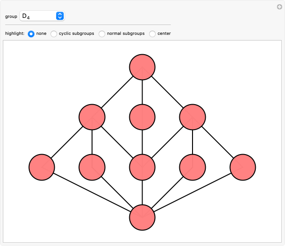Choose the 'normal subgroups' radio button
285x246 pixels.
102,34
